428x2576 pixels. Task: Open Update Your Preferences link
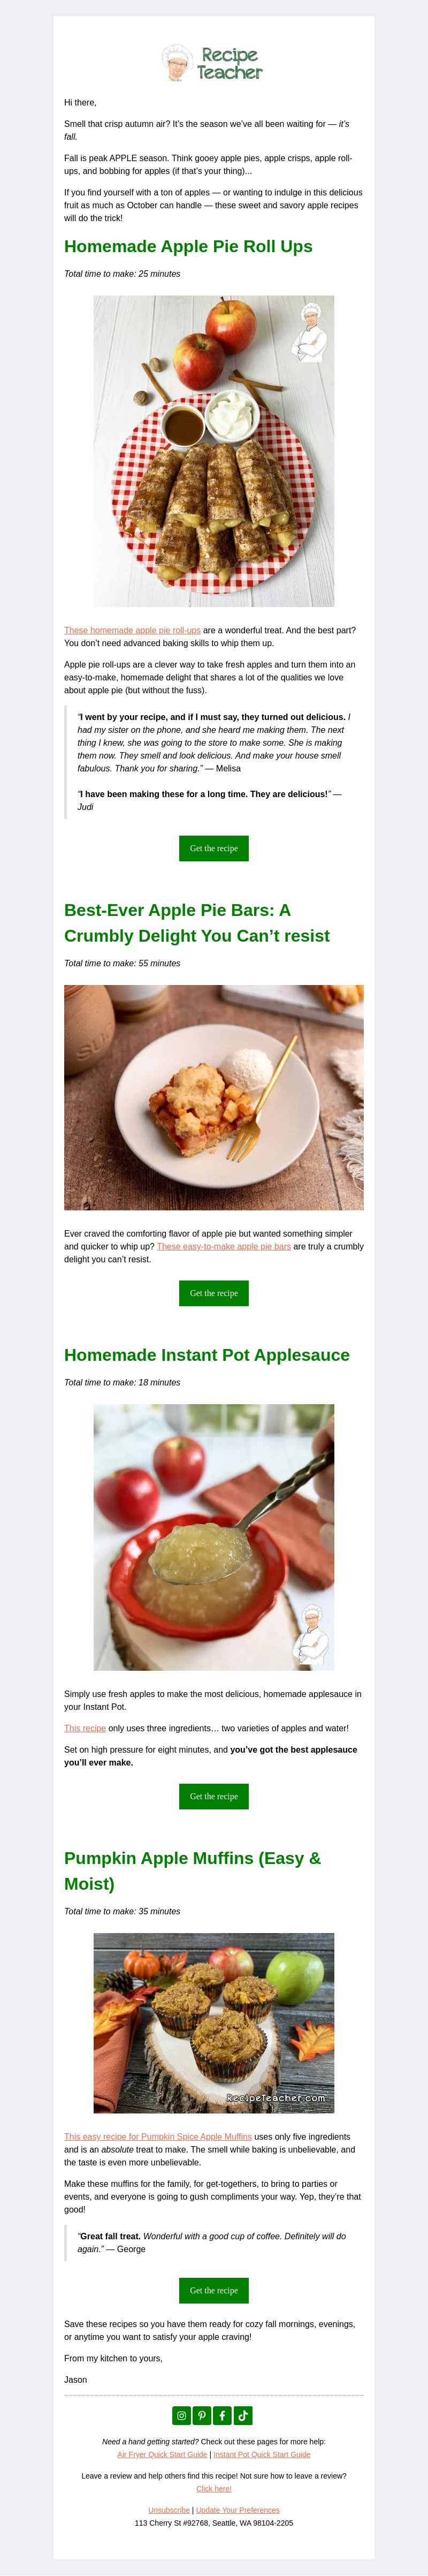tap(238, 2510)
